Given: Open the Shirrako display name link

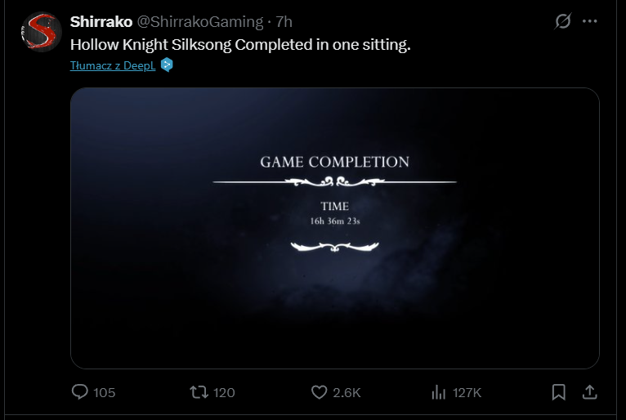Looking at the screenshot, I should pos(101,21).
